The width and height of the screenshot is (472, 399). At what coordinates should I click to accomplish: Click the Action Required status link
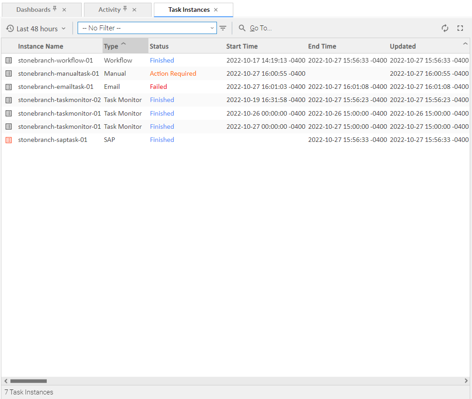pos(173,73)
